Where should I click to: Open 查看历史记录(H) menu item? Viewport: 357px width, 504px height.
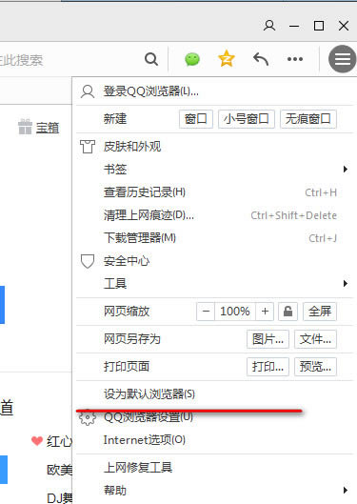(x=214, y=192)
